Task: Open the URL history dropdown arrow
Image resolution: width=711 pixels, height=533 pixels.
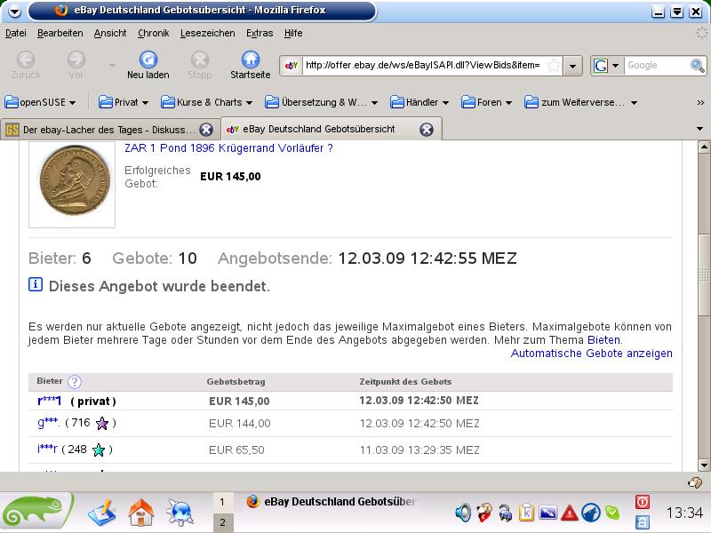Action: (x=573, y=66)
